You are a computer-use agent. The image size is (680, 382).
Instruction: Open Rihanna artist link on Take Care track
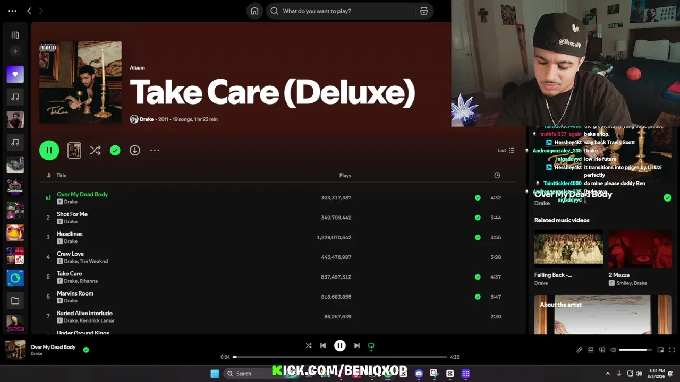tap(89, 281)
